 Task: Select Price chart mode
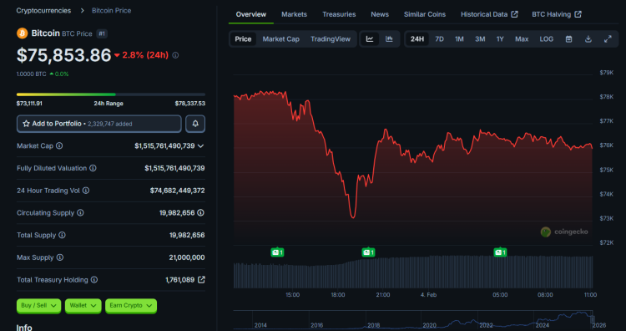243,38
